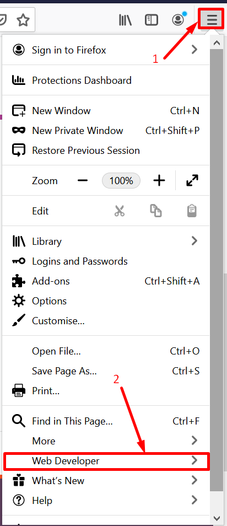Select New Private Window
Image resolution: width=227 pixels, height=526 pixels.
pyautogui.click(x=106, y=131)
